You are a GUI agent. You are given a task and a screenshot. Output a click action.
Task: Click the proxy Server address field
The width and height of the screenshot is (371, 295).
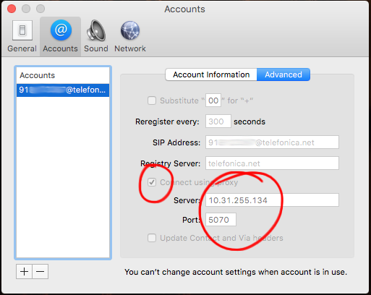click(272, 200)
